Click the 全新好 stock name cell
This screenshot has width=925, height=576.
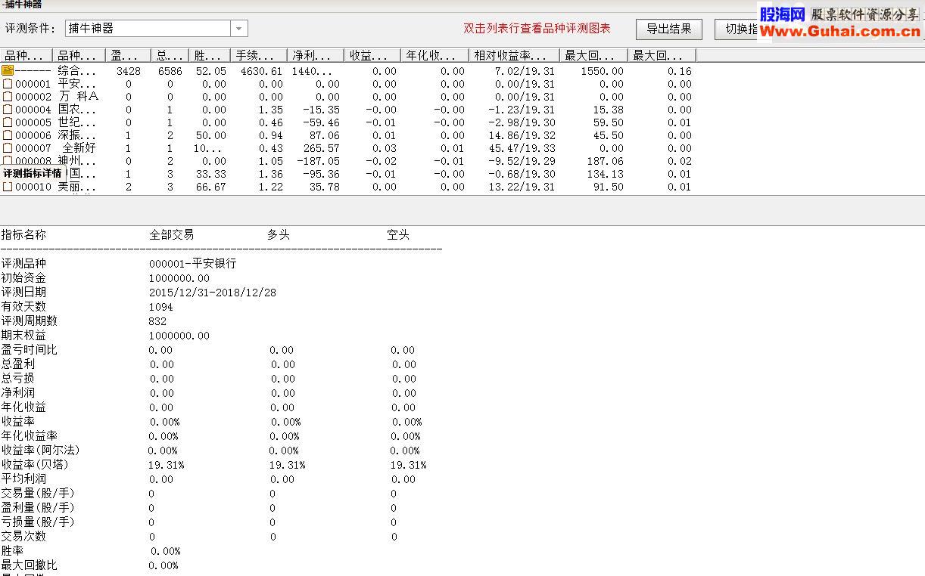[x=79, y=148]
